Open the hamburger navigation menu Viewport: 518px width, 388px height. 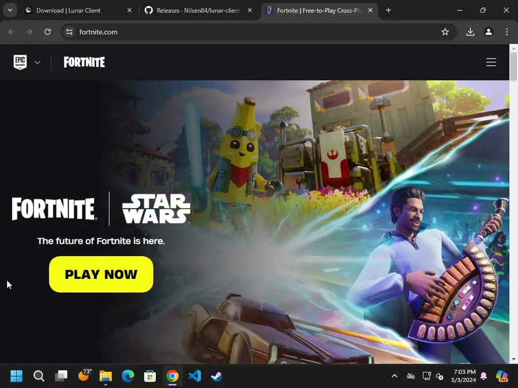(x=491, y=62)
